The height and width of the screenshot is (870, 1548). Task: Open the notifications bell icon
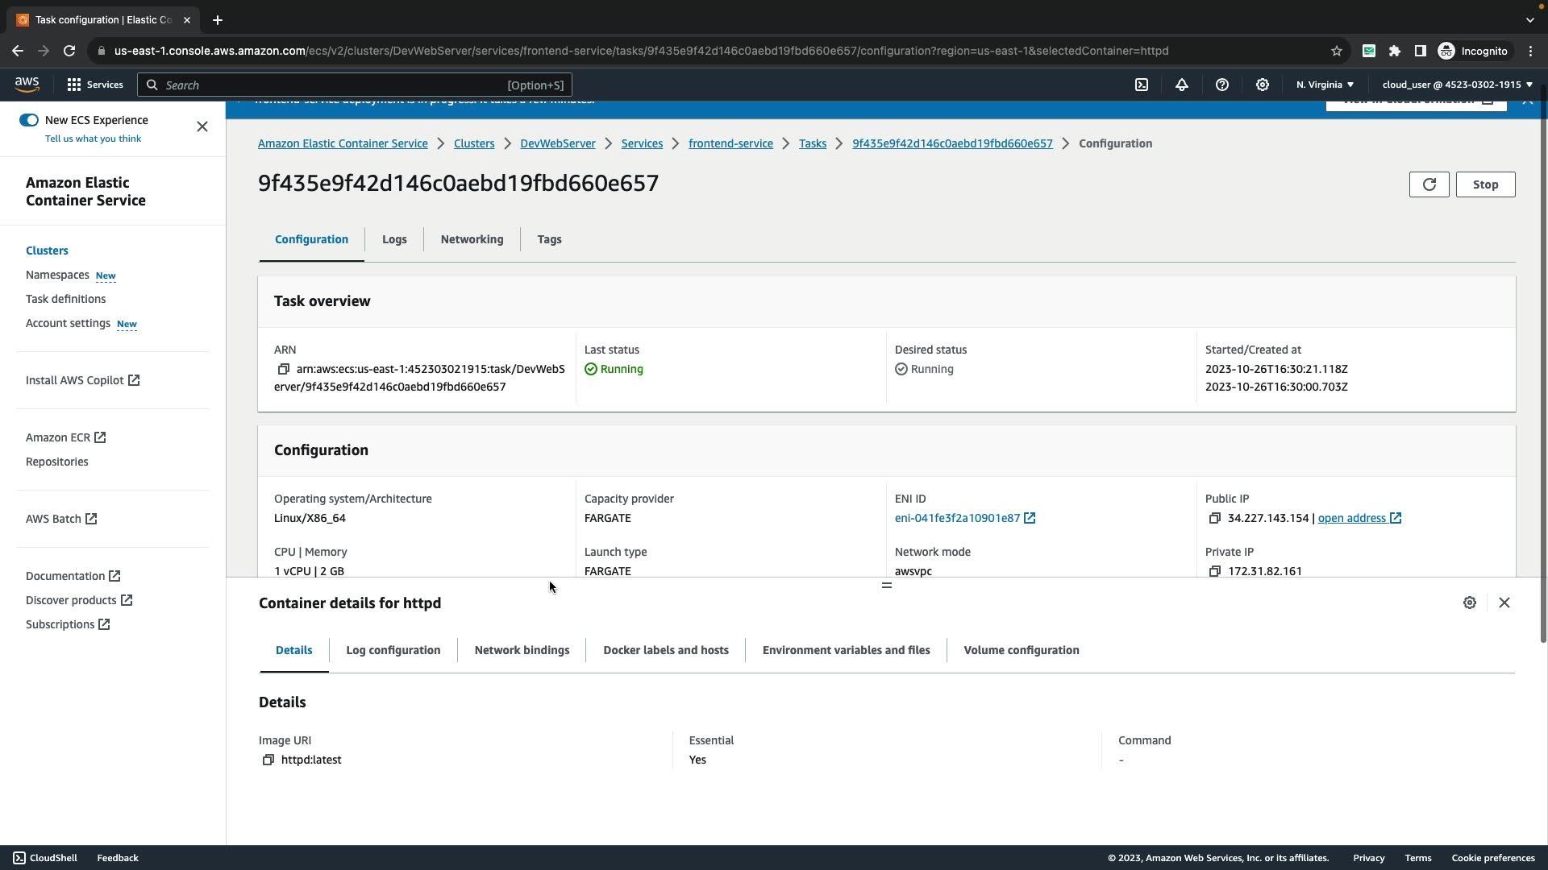(x=1182, y=85)
